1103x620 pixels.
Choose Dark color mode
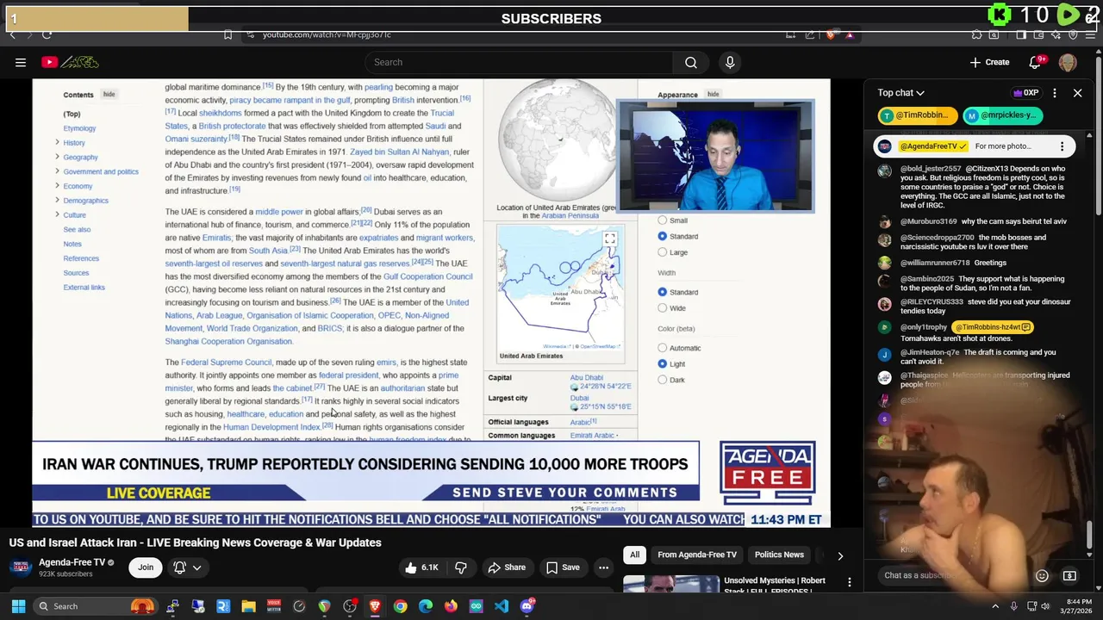(662, 380)
